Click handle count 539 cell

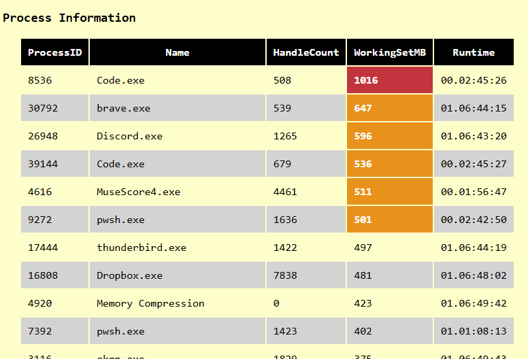click(306, 108)
